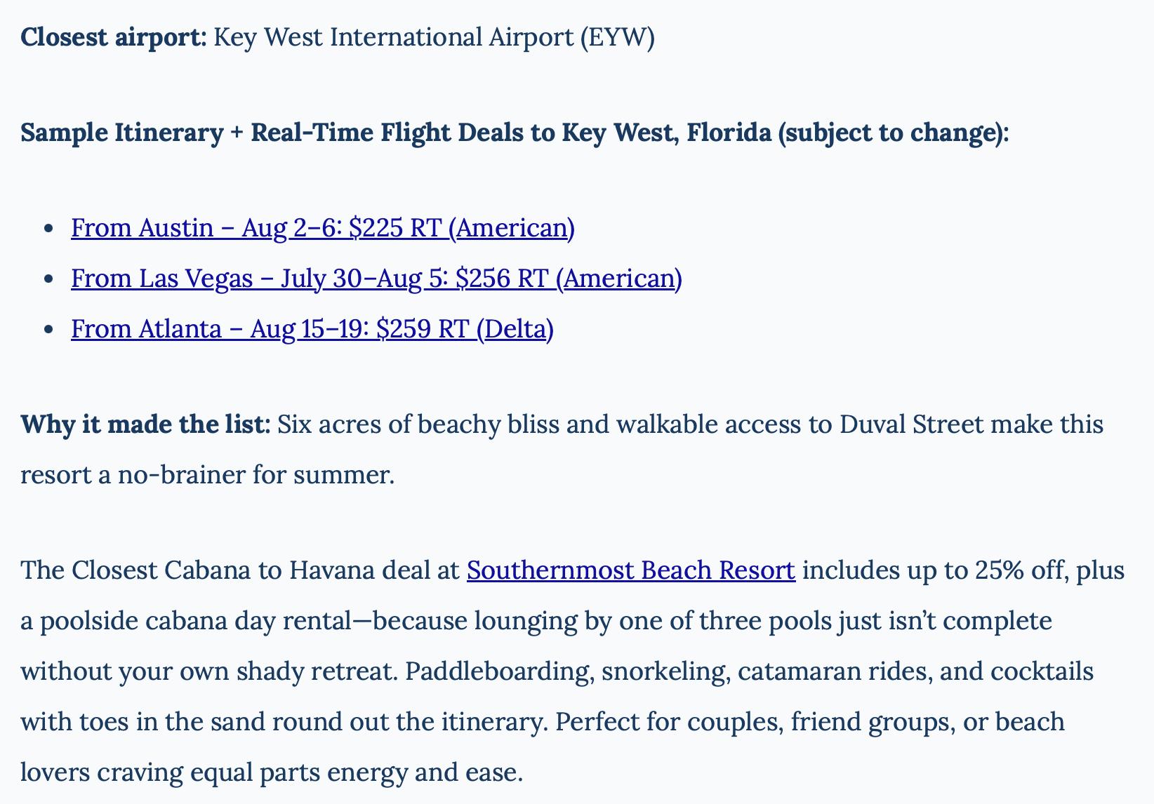The height and width of the screenshot is (804, 1154).
Task: Open the Las Vegas $256 flight deal link
Action: (376, 279)
